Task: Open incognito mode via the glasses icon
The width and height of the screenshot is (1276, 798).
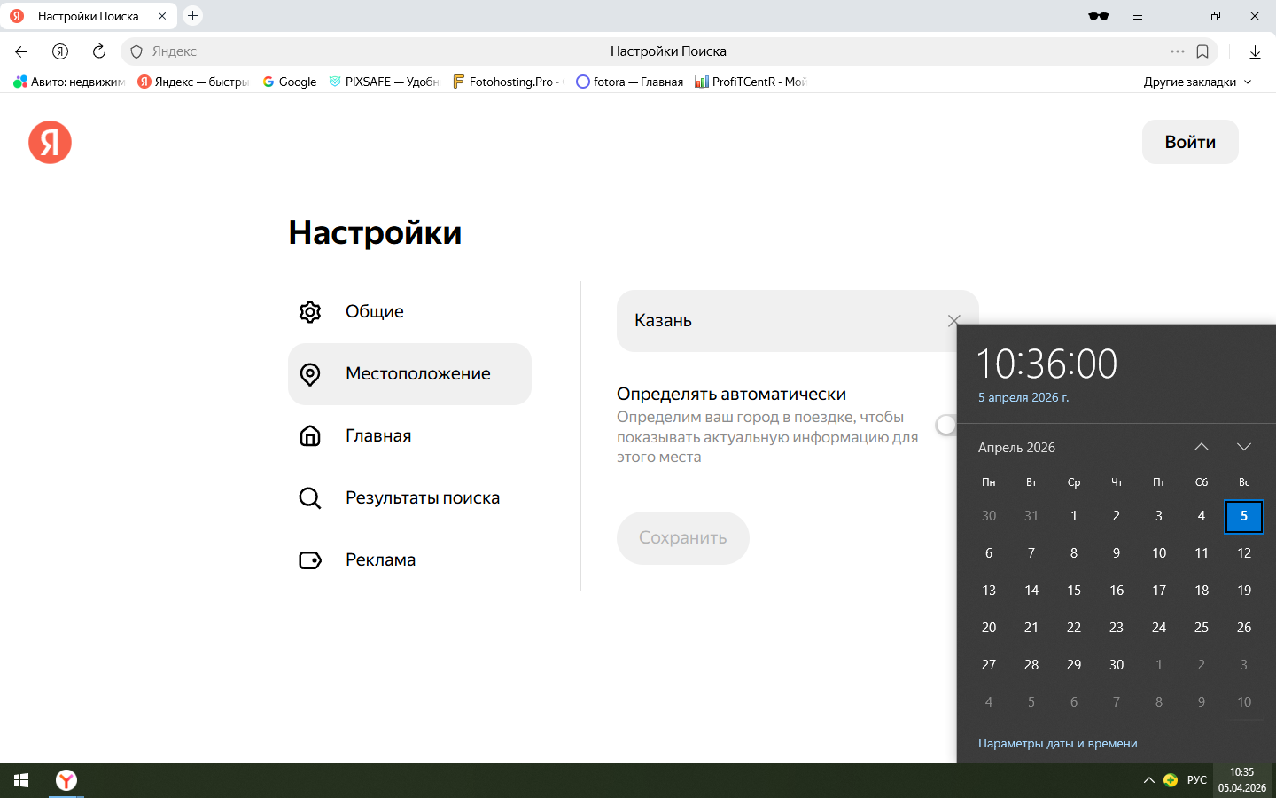Action: pyautogui.click(x=1098, y=16)
